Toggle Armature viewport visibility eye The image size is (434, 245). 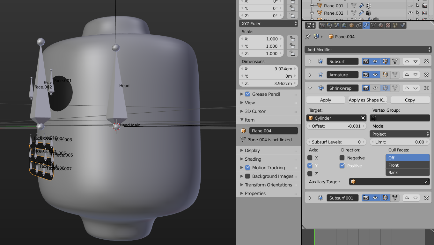click(x=375, y=75)
